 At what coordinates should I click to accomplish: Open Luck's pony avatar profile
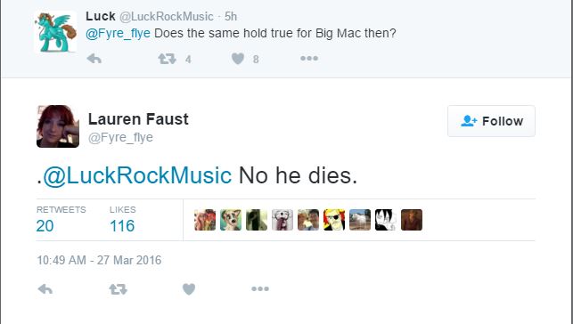tap(55, 32)
